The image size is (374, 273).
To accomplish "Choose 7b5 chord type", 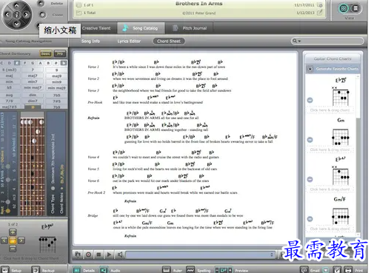I will click(56, 95).
